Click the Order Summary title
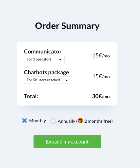This screenshot has width=140, height=168. 67,26
